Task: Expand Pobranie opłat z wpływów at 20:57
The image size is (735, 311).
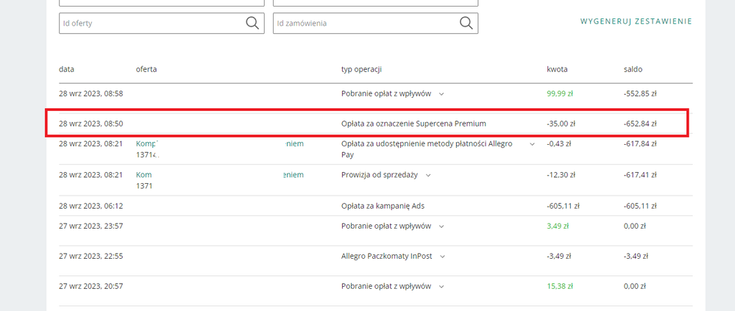Action: [x=441, y=286]
